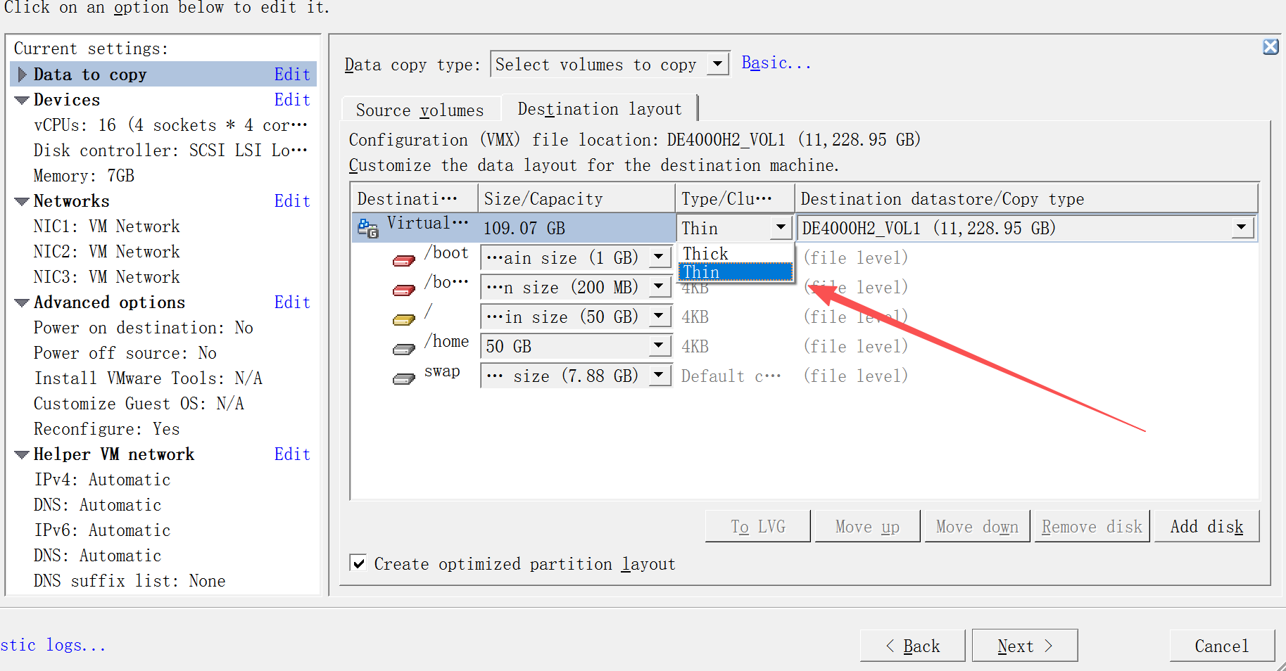Select the swap row's Default cluster cell

tap(731, 376)
